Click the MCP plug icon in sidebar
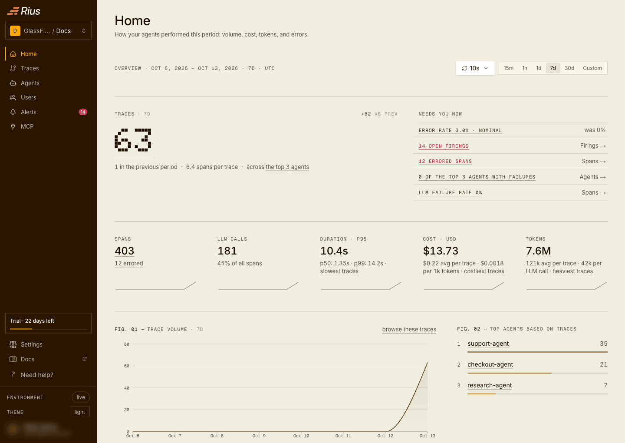The height and width of the screenshot is (443, 625). (13, 126)
